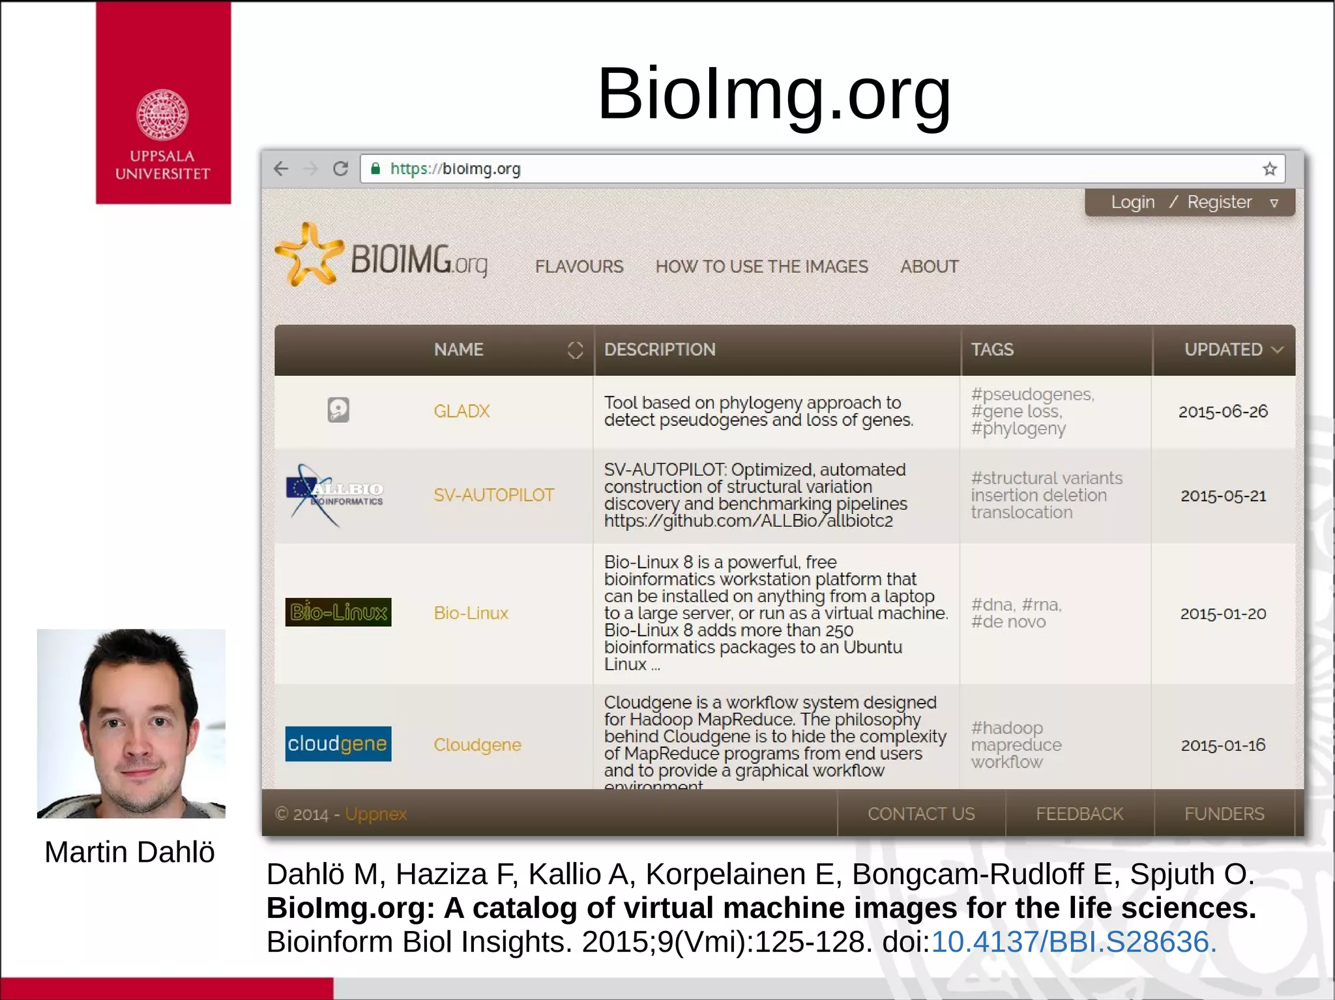Click the Uppsala Universitet logo
This screenshot has width=1335, height=1000.
(x=163, y=103)
